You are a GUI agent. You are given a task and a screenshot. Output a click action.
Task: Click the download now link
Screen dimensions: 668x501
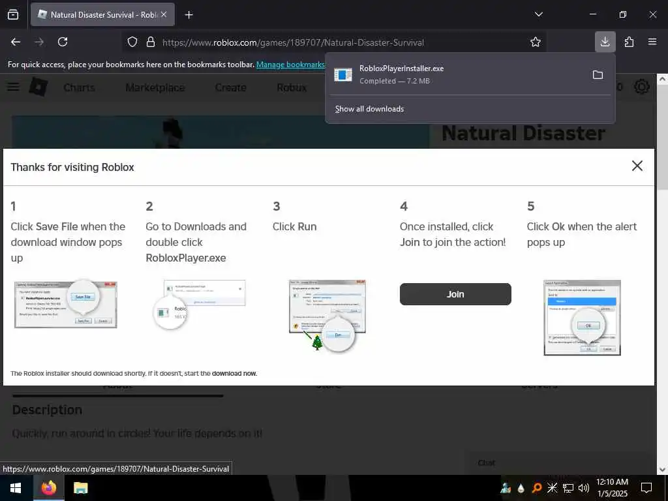pyautogui.click(x=234, y=374)
